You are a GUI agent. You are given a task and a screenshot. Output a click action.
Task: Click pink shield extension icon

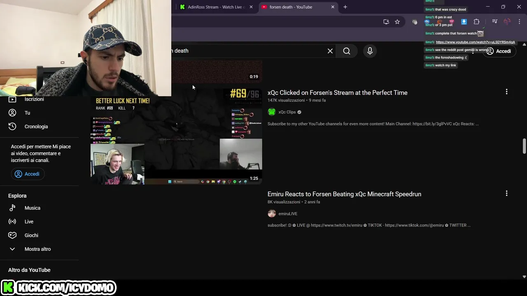[452, 22]
